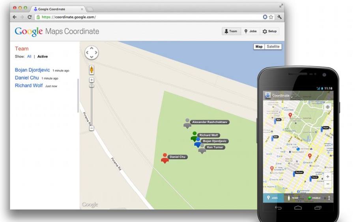355x222 pixels.
Task: Click Alexander Rashchektaev's gray marker
Action: (187, 123)
